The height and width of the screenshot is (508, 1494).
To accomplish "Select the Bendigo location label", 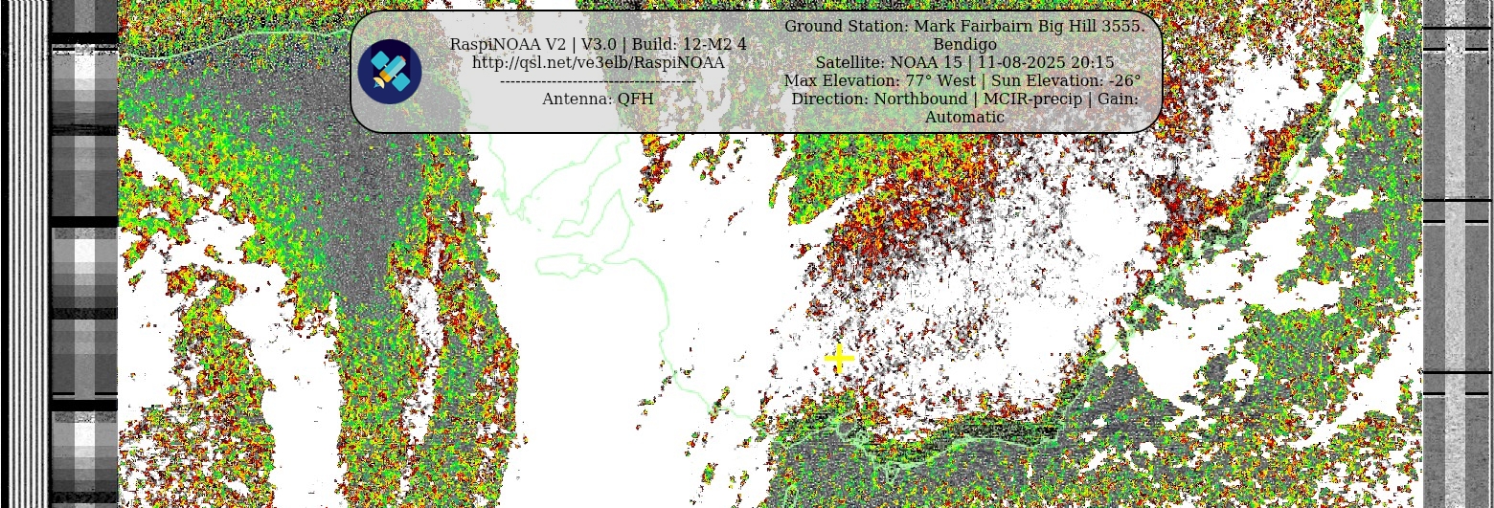I will pos(963,44).
